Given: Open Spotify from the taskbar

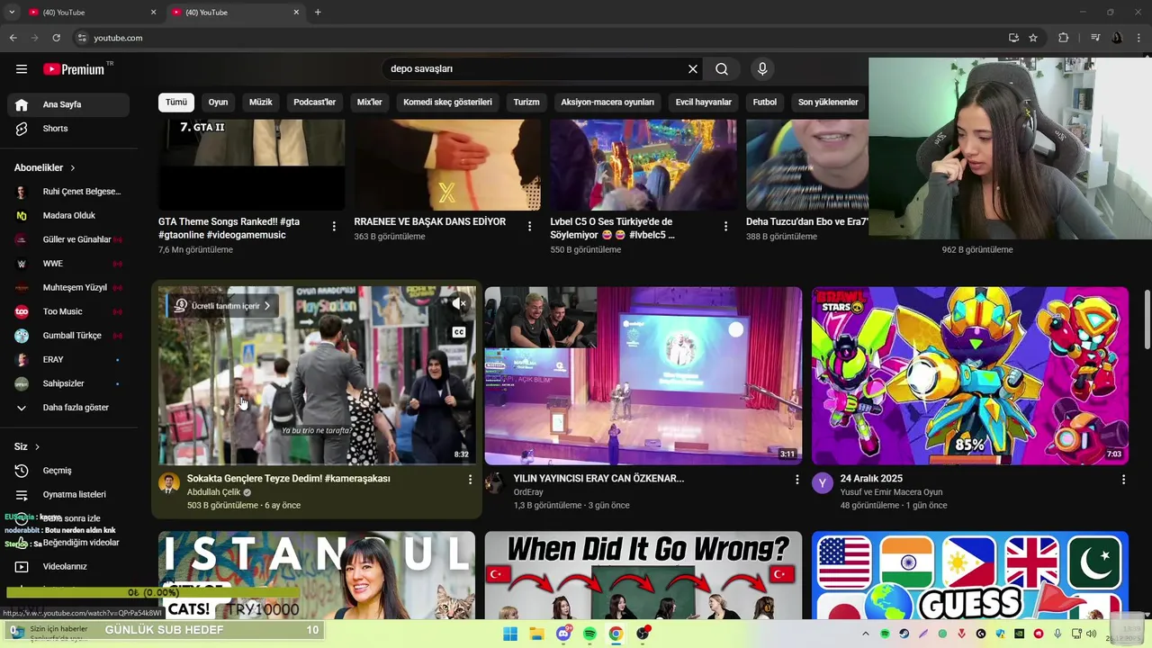Looking at the screenshot, I should click(x=589, y=634).
